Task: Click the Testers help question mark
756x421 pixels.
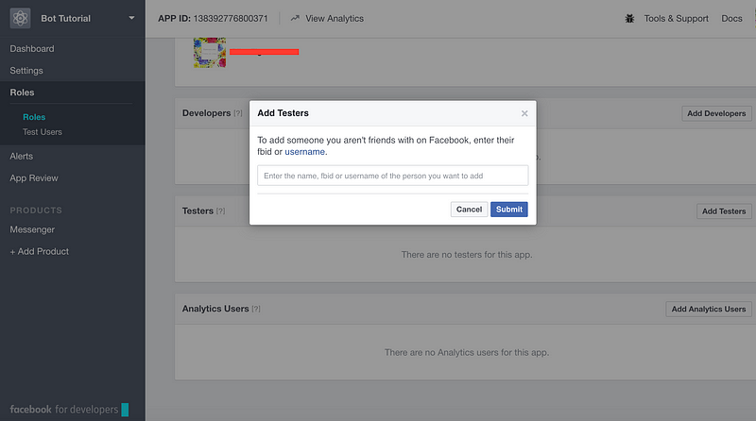Action: point(220,211)
